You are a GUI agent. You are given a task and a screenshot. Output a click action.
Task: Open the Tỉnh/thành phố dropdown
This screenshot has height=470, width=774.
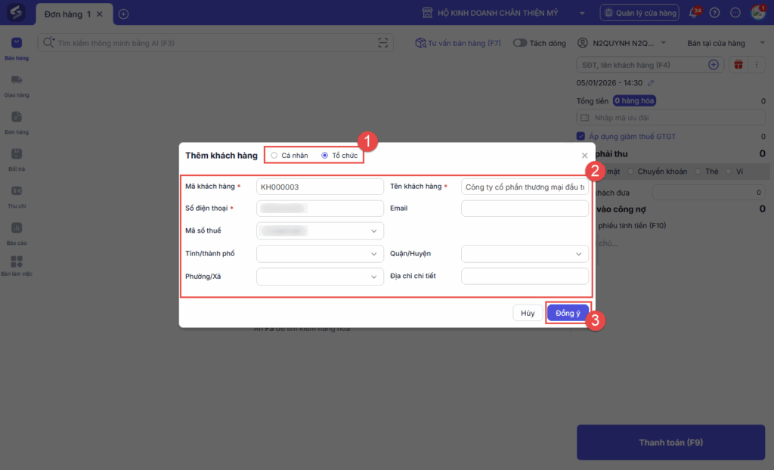pyautogui.click(x=320, y=254)
